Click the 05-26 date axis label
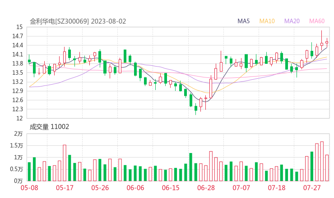334x198 pixels. click(x=100, y=188)
